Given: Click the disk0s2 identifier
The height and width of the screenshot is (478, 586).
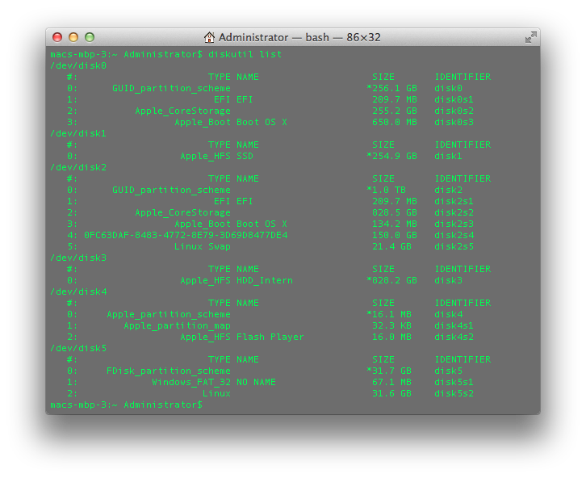Looking at the screenshot, I should tap(454, 111).
